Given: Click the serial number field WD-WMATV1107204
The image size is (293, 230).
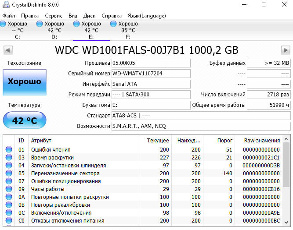Looking at the screenshot, I should tap(151, 74).
